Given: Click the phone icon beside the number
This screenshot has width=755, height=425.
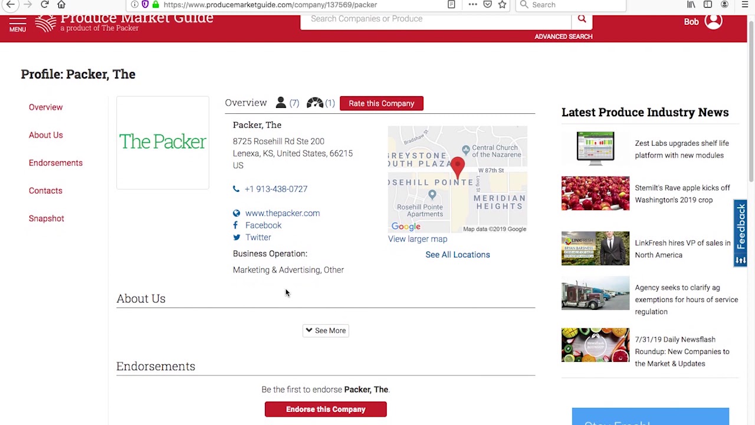Looking at the screenshot, I should [237, 189].
